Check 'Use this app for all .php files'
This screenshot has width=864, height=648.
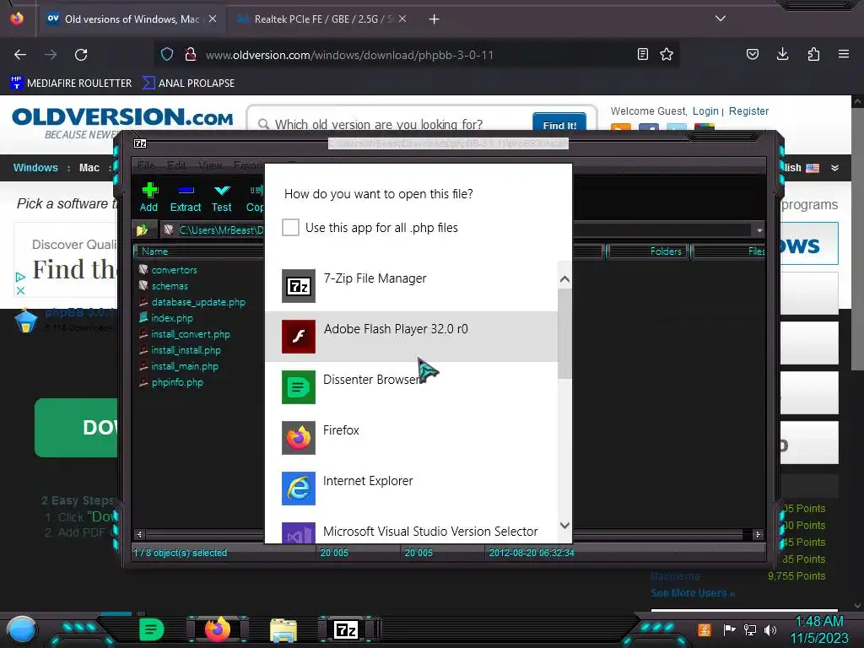pyautogui.click(x=290, y=228)
